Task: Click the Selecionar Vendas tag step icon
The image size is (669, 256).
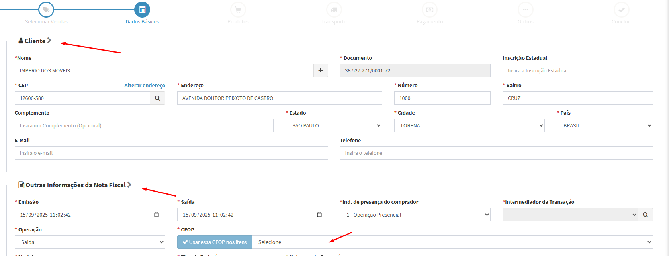Action: 46,10
